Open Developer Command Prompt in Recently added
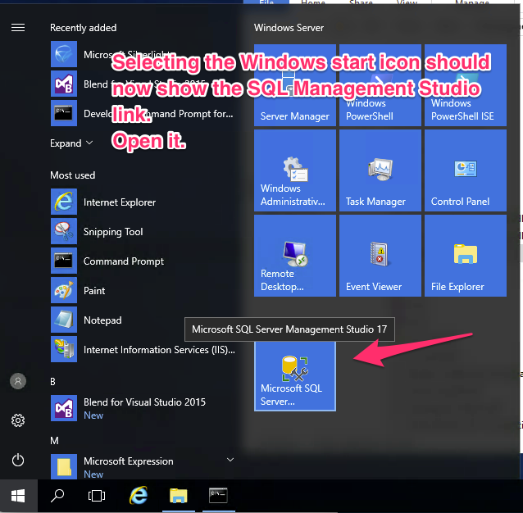The width and height of the screenshot is (523, 513). pyautogui.click(x=143, y=113)
